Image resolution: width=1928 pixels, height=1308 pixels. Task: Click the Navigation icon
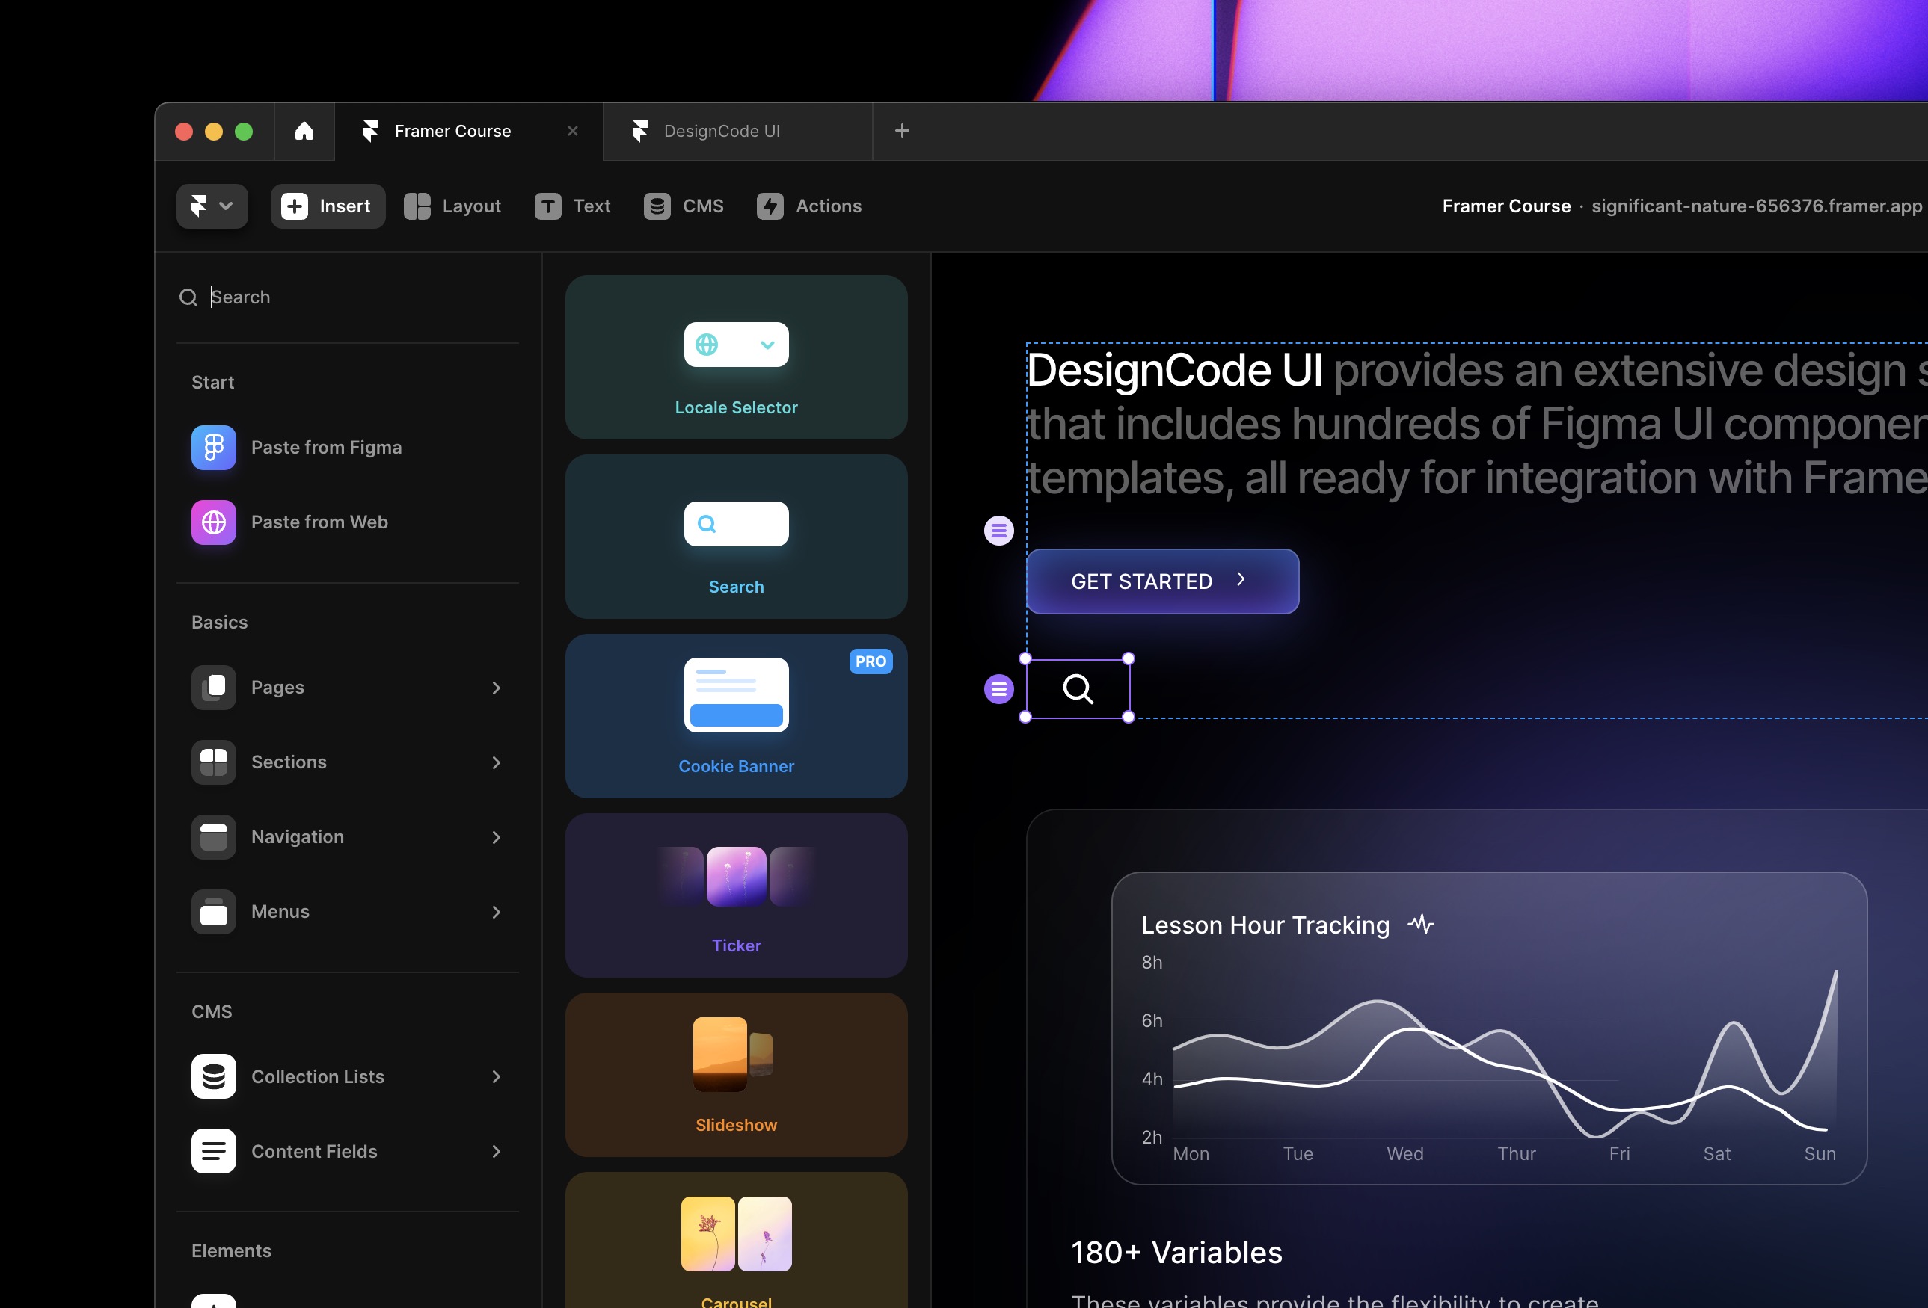point(214,836)
